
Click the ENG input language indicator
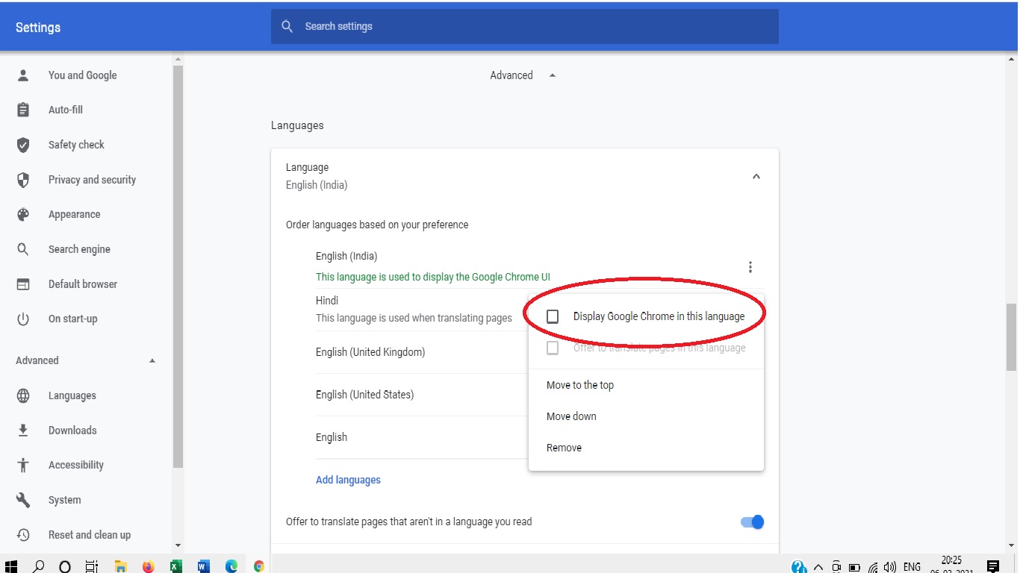click(912, 567)
